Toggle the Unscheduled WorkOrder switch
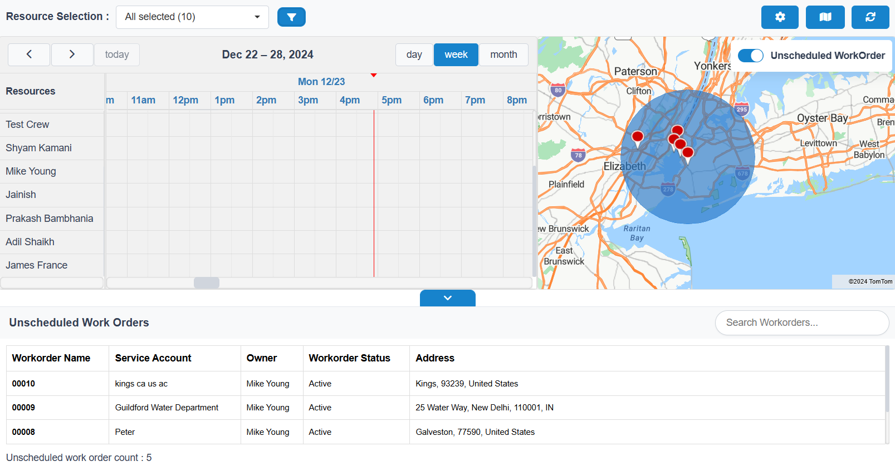 point(750,56)
